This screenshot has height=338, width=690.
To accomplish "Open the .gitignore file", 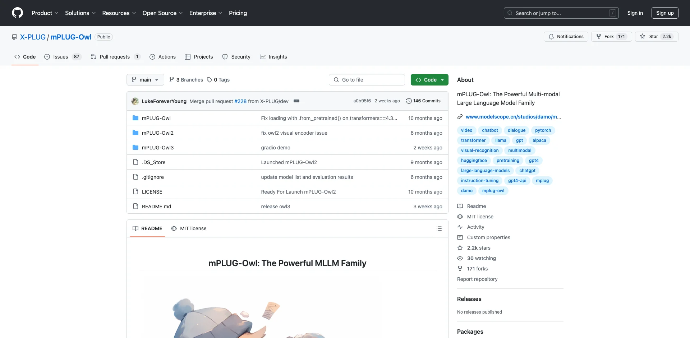I will (x=153, y=177).
